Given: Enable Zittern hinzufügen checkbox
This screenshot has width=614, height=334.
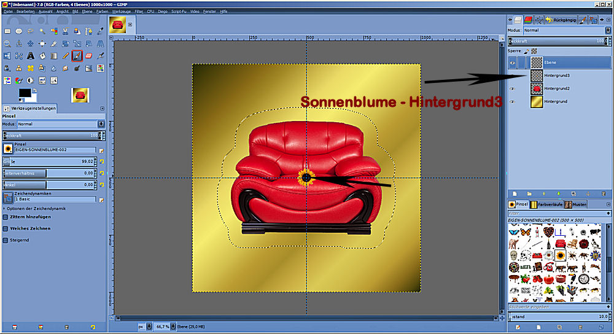Looking at the screenshot, I should 6,217.
